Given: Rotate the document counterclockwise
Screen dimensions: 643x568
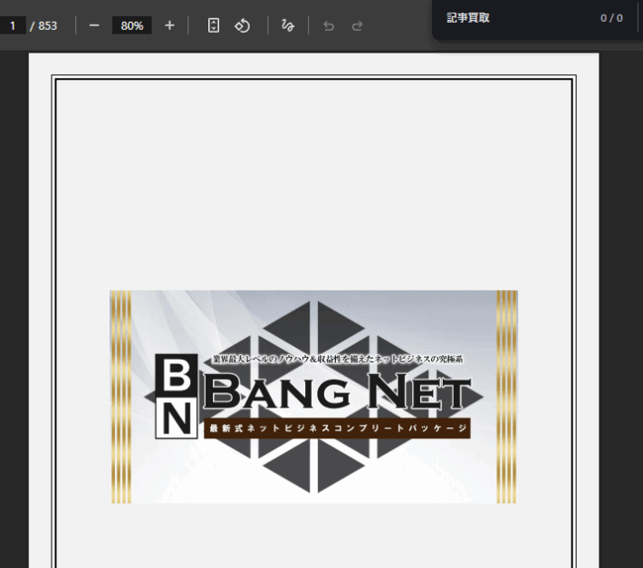Looking at the screenshot, I should 243,25.
